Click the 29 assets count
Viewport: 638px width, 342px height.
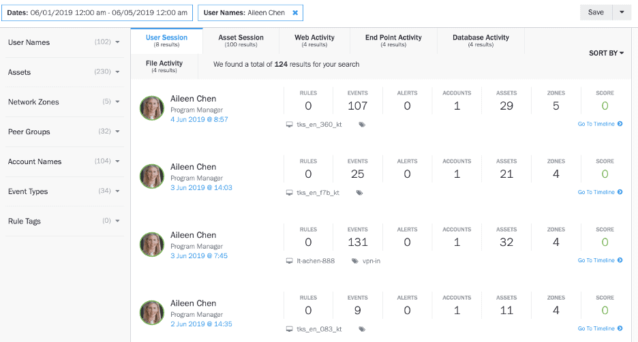click(506, 106)
